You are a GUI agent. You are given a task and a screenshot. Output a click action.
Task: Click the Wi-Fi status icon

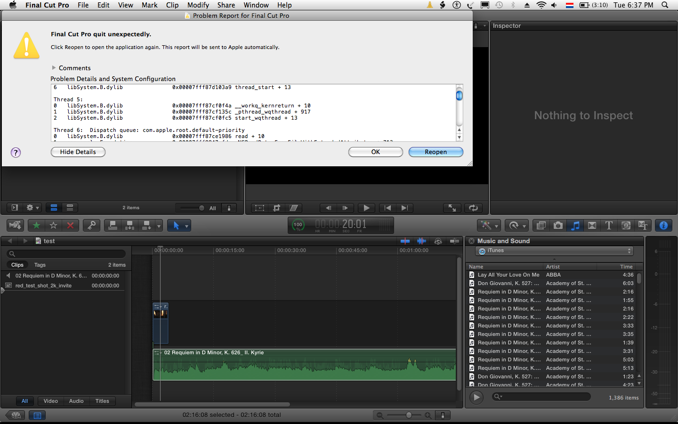point(541,5)
